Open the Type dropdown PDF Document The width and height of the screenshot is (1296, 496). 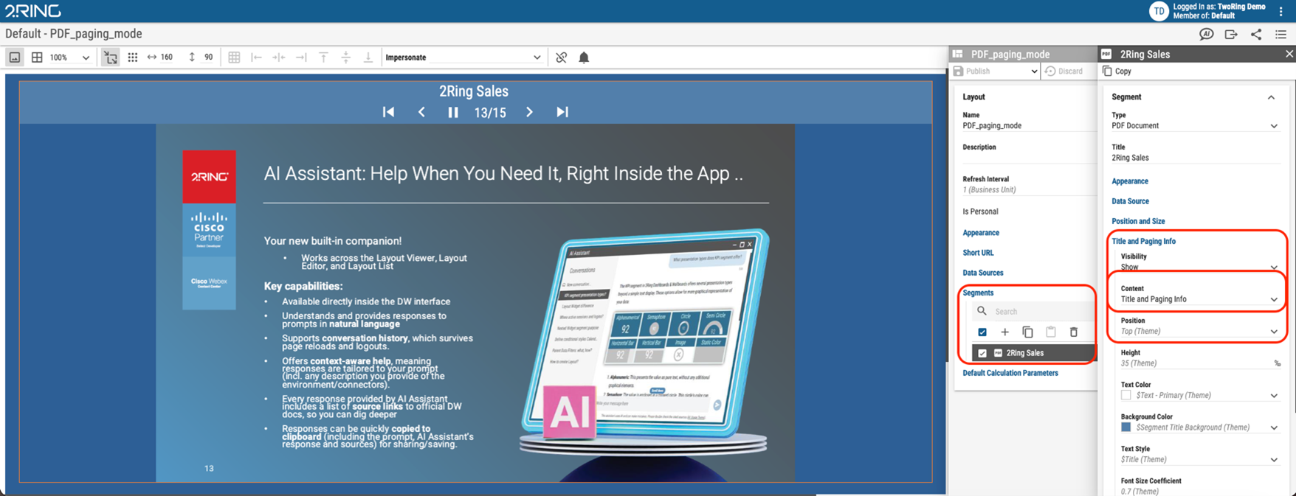point(1194,126)
